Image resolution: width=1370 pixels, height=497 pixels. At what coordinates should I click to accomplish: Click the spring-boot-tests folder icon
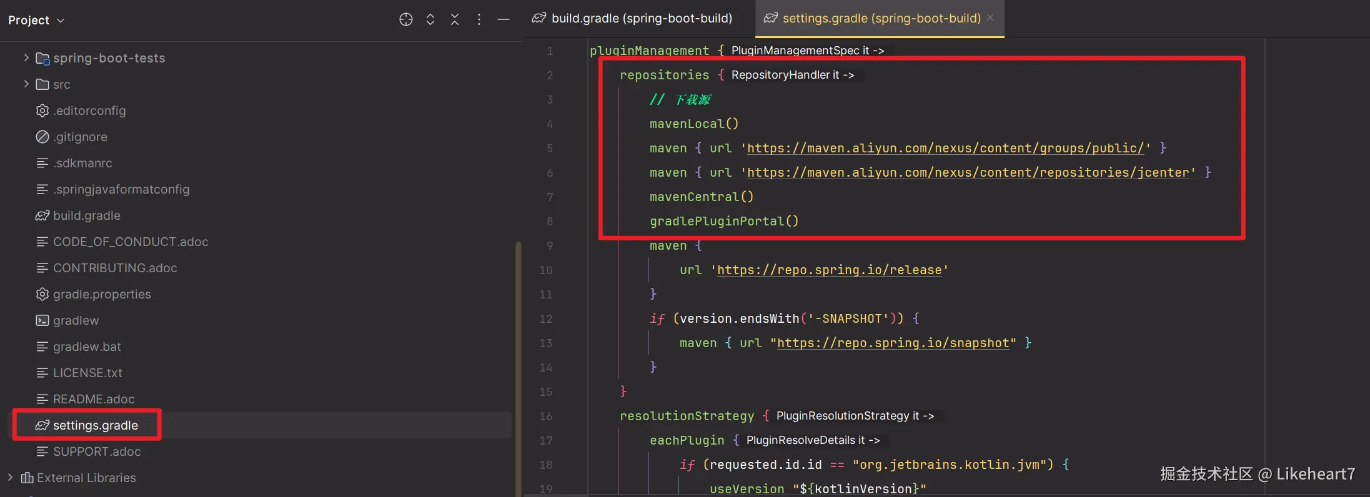click(x=42, y=58)
